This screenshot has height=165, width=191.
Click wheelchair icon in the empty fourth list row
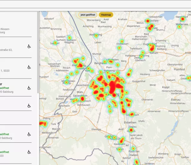[x=29, y=106]
